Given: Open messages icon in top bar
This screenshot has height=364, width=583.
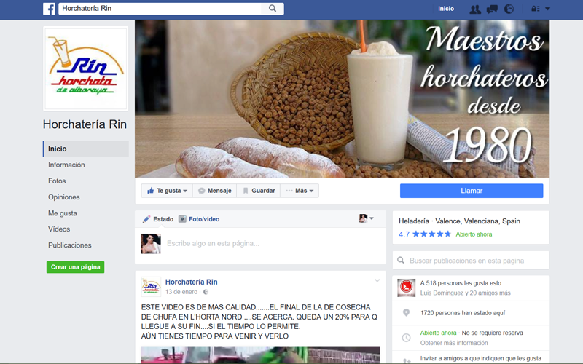Looking at the screenshot, I should pyautogui.click(x=493, y=9).
